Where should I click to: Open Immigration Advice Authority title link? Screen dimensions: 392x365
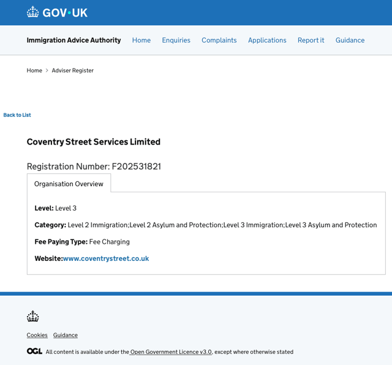pos(73,40)
